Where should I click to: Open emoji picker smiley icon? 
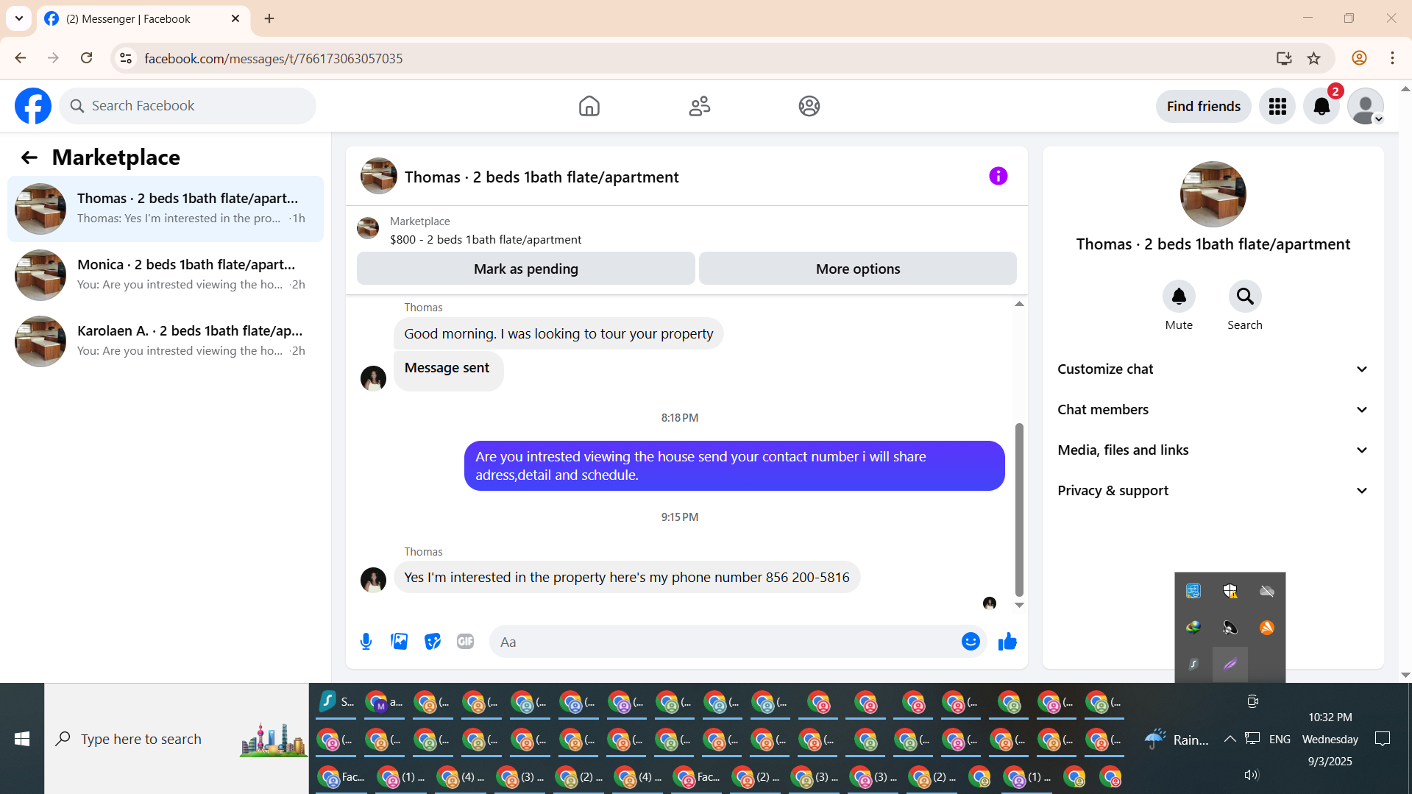pyautogui.click(x=971, y=642)
